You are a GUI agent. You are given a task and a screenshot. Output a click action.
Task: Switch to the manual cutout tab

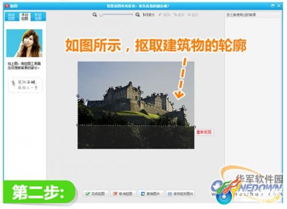25,17
